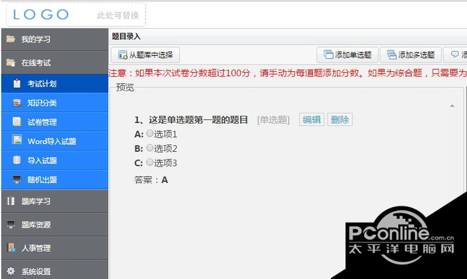Open the 随机出题 menu item
This screenshot has width=467, height=279.
[55, 180]
